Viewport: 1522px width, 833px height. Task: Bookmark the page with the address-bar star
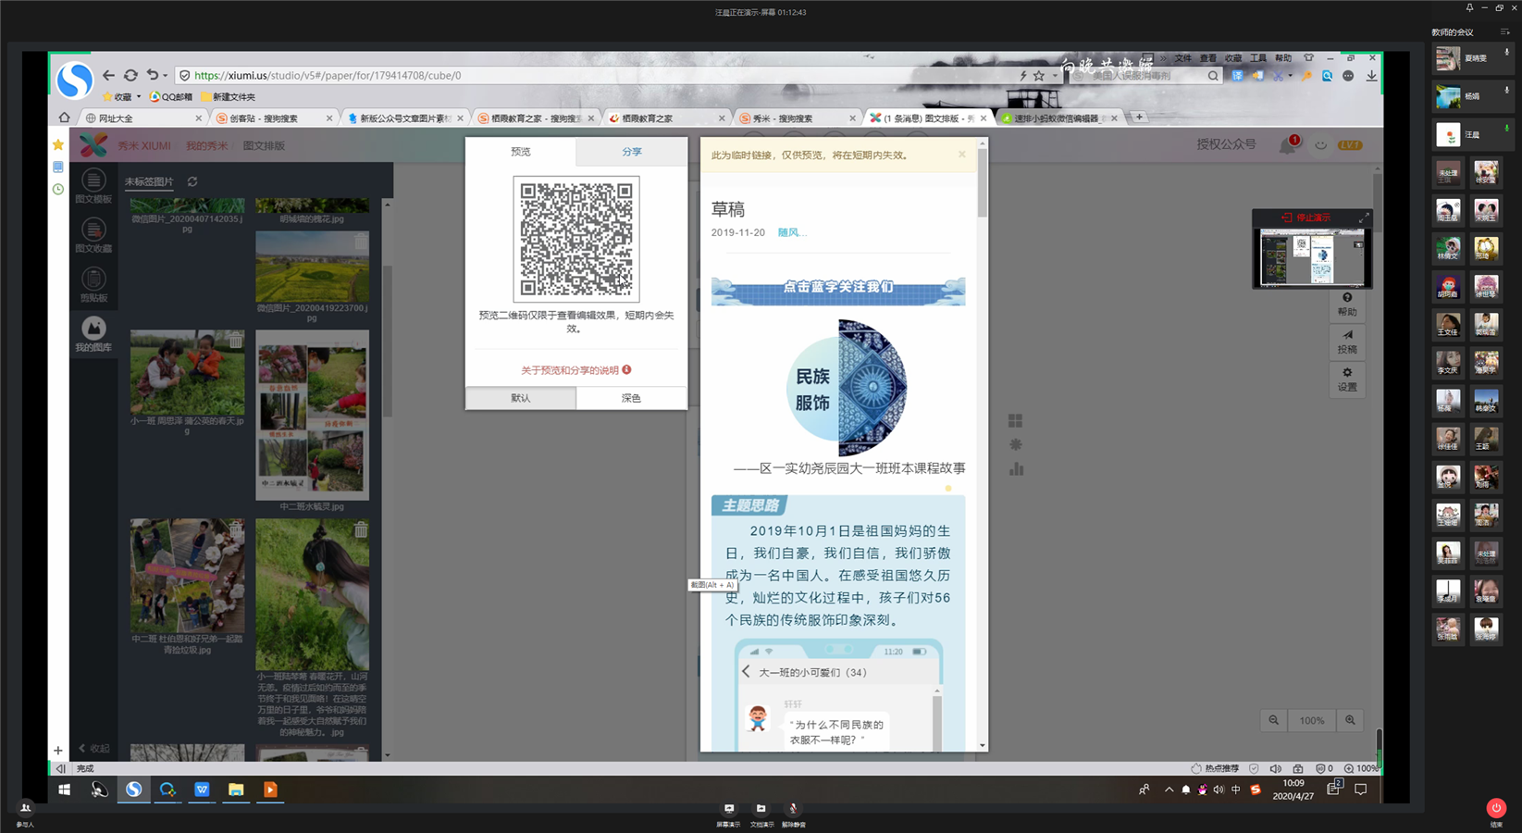(1039, 76)
